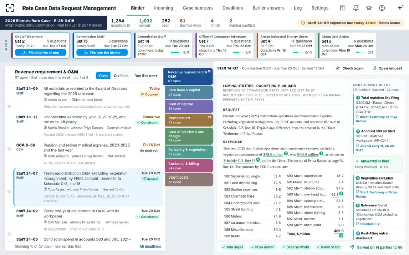Click the clock icon in objection alert
The width and height of the screenshot is (409, 255).
(x=303, y=23)
